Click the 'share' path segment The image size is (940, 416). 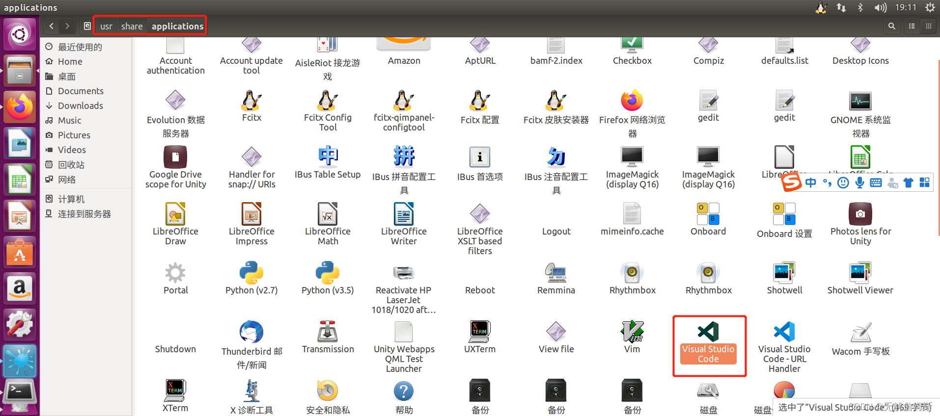132,26
